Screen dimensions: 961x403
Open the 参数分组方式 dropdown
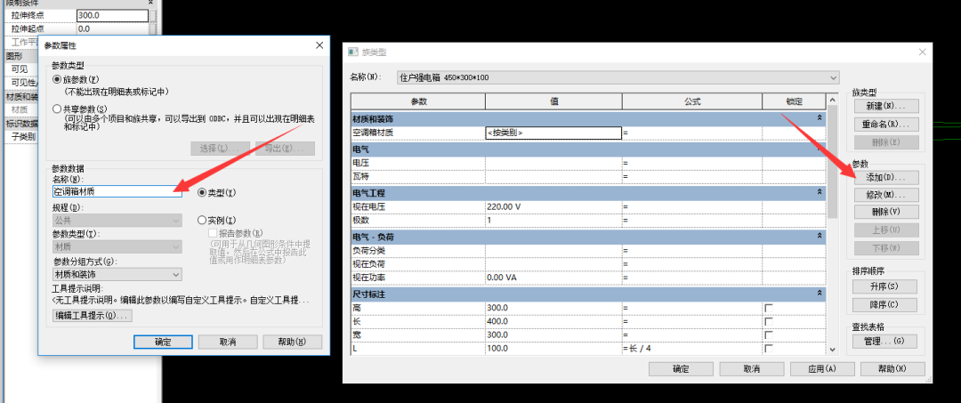117,274
